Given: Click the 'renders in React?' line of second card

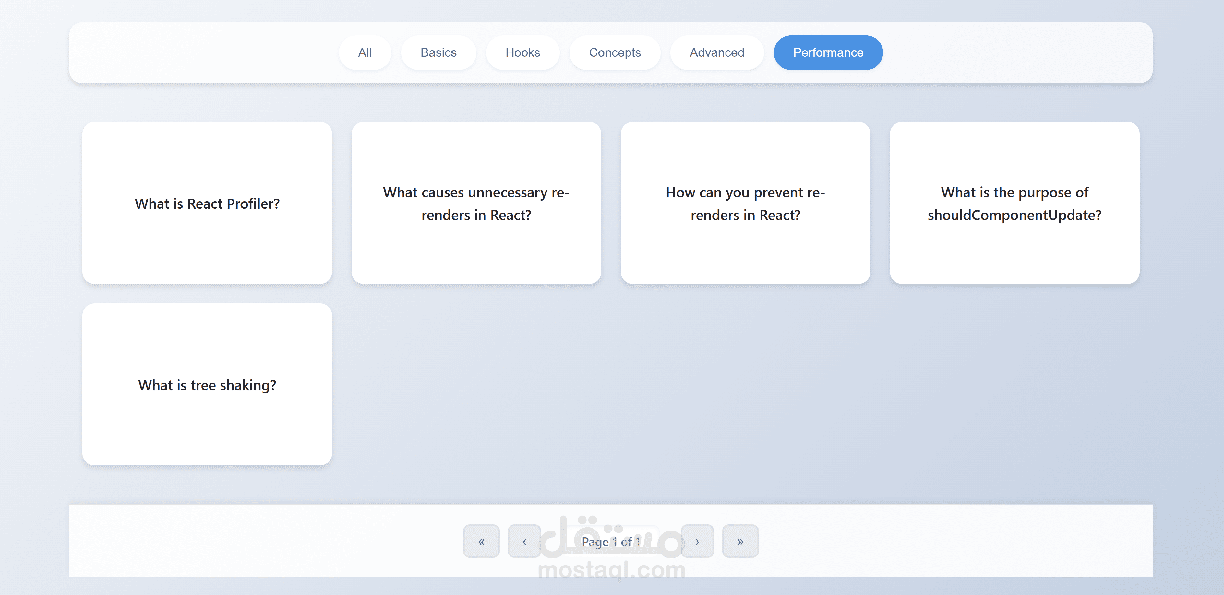Looking at the screenshot, I should coord(476,215).
